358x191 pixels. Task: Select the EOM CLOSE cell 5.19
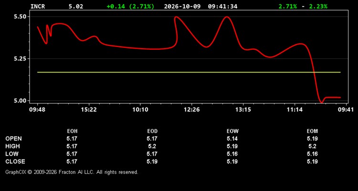point(312,161)
